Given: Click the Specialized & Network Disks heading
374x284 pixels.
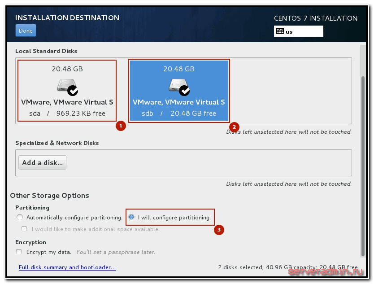Looking at the screenshot, I should pos(57,143).
